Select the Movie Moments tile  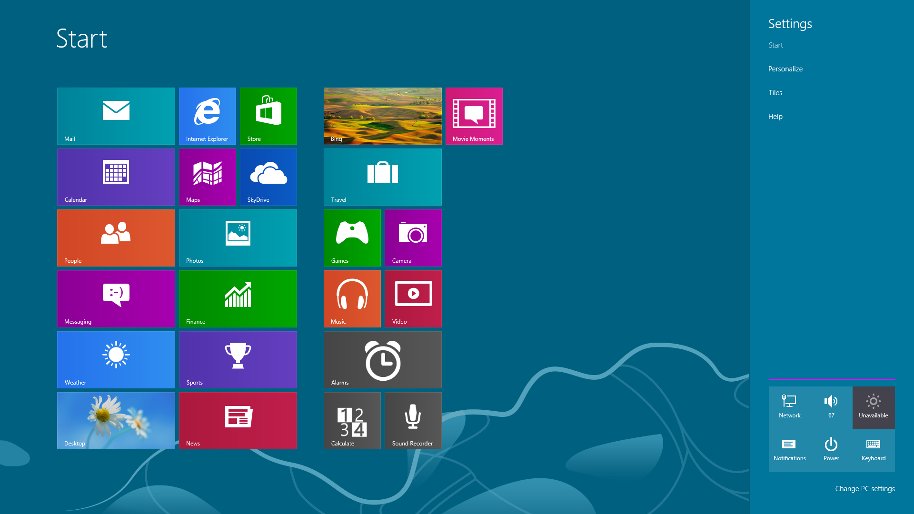474,116
